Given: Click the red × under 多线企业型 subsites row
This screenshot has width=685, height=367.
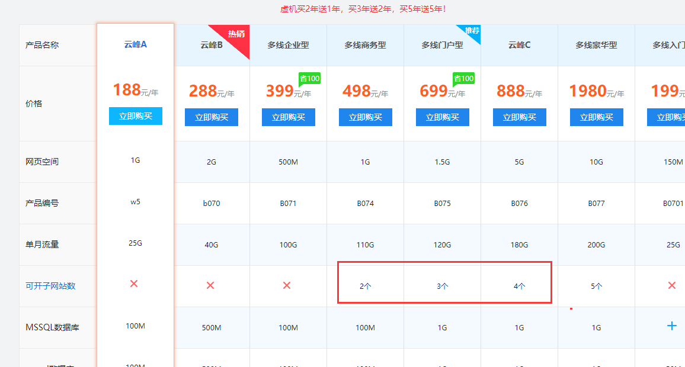Looking at the screenshot, I should tap(288, 285).
